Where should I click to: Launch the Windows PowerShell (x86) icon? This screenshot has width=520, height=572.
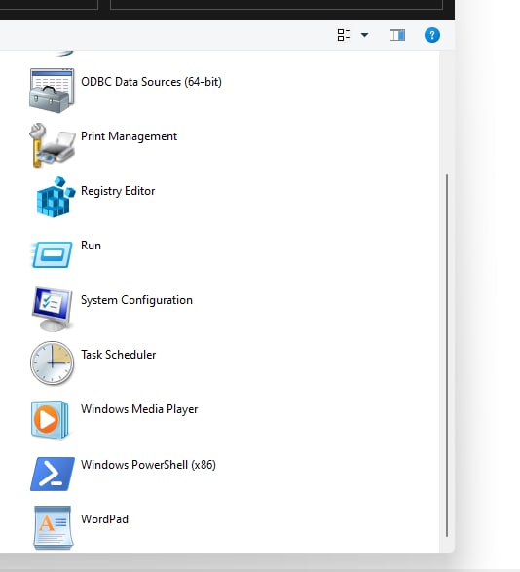tap(53, 474)
